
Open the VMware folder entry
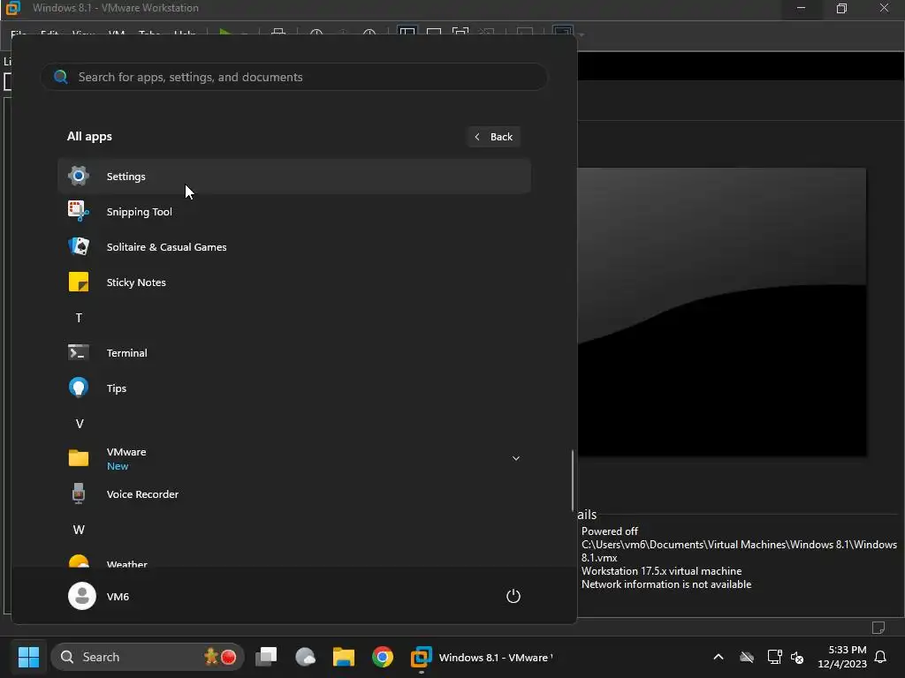tap(294, 458)
